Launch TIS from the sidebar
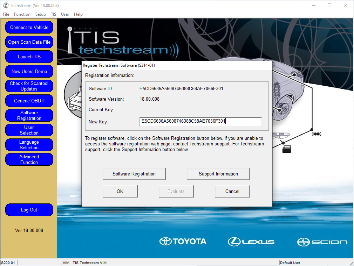This screenshot has height=266, width=354. [x=29, y=57]
